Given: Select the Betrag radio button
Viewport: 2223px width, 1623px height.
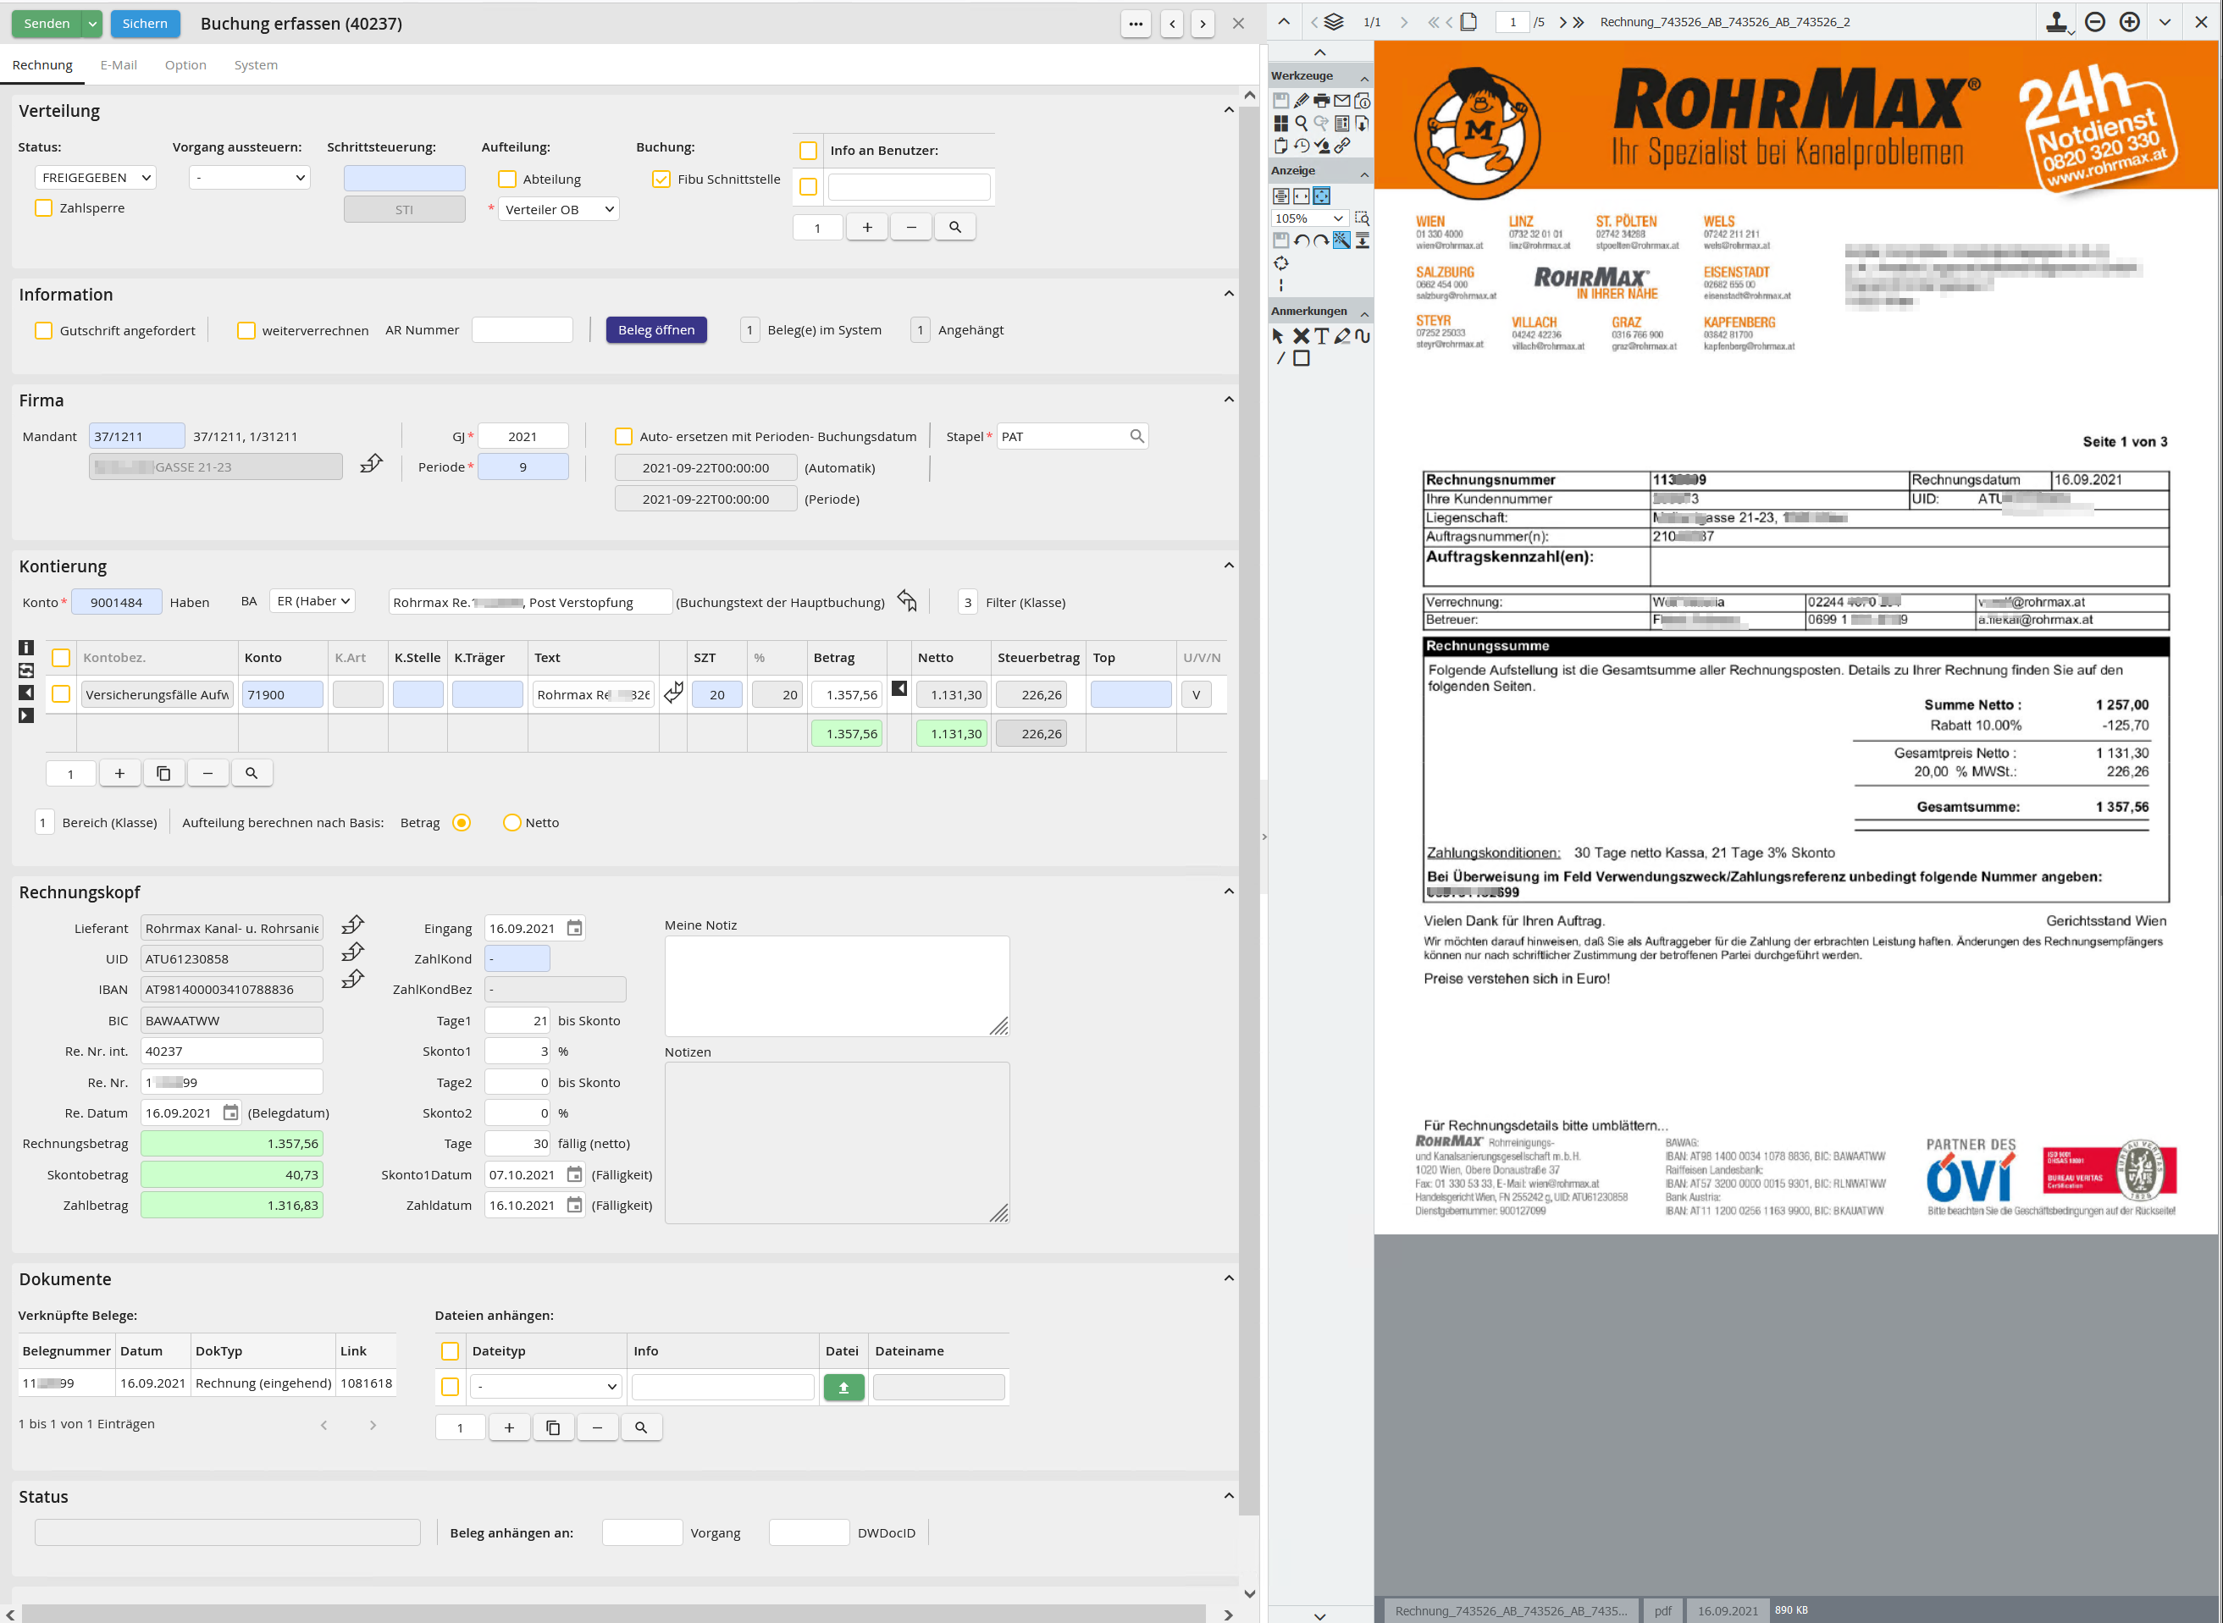Looking at the screenshot, I should tap(461, 822).
